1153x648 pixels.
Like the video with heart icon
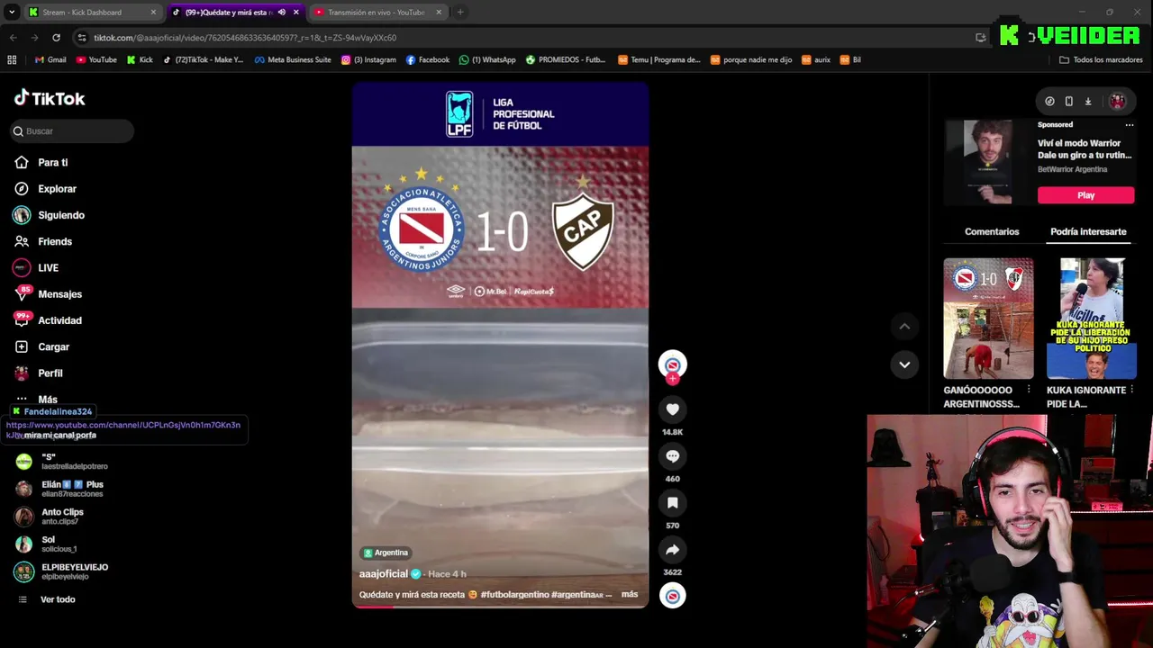pos(673,409)
